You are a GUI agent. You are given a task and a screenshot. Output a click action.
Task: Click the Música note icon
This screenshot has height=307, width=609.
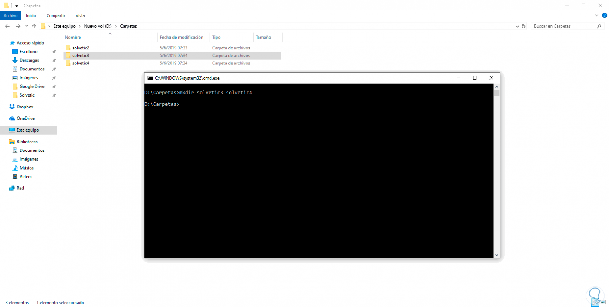[15, 168]
